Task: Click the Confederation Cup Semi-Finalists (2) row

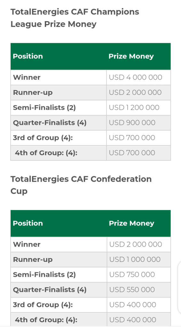Action: pyautogui.click(x=90, y=274)
